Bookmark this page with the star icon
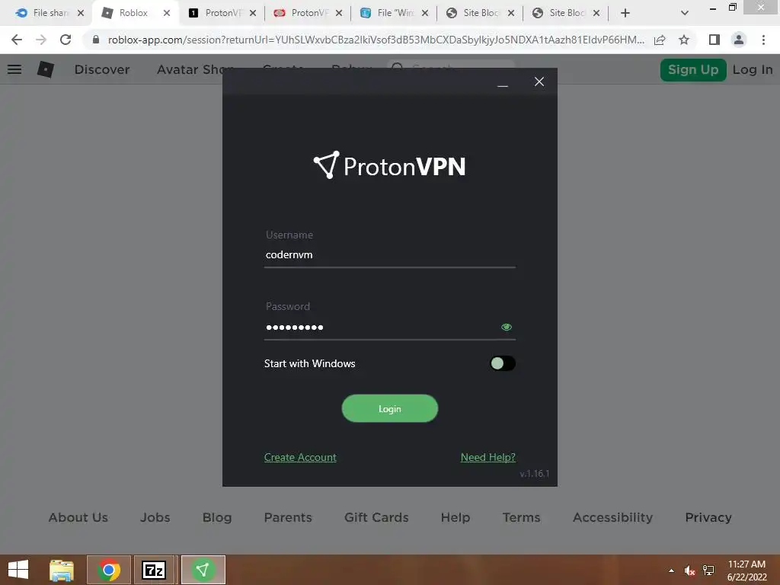Screen dimensions: 780x585 [x=684, y=40]
